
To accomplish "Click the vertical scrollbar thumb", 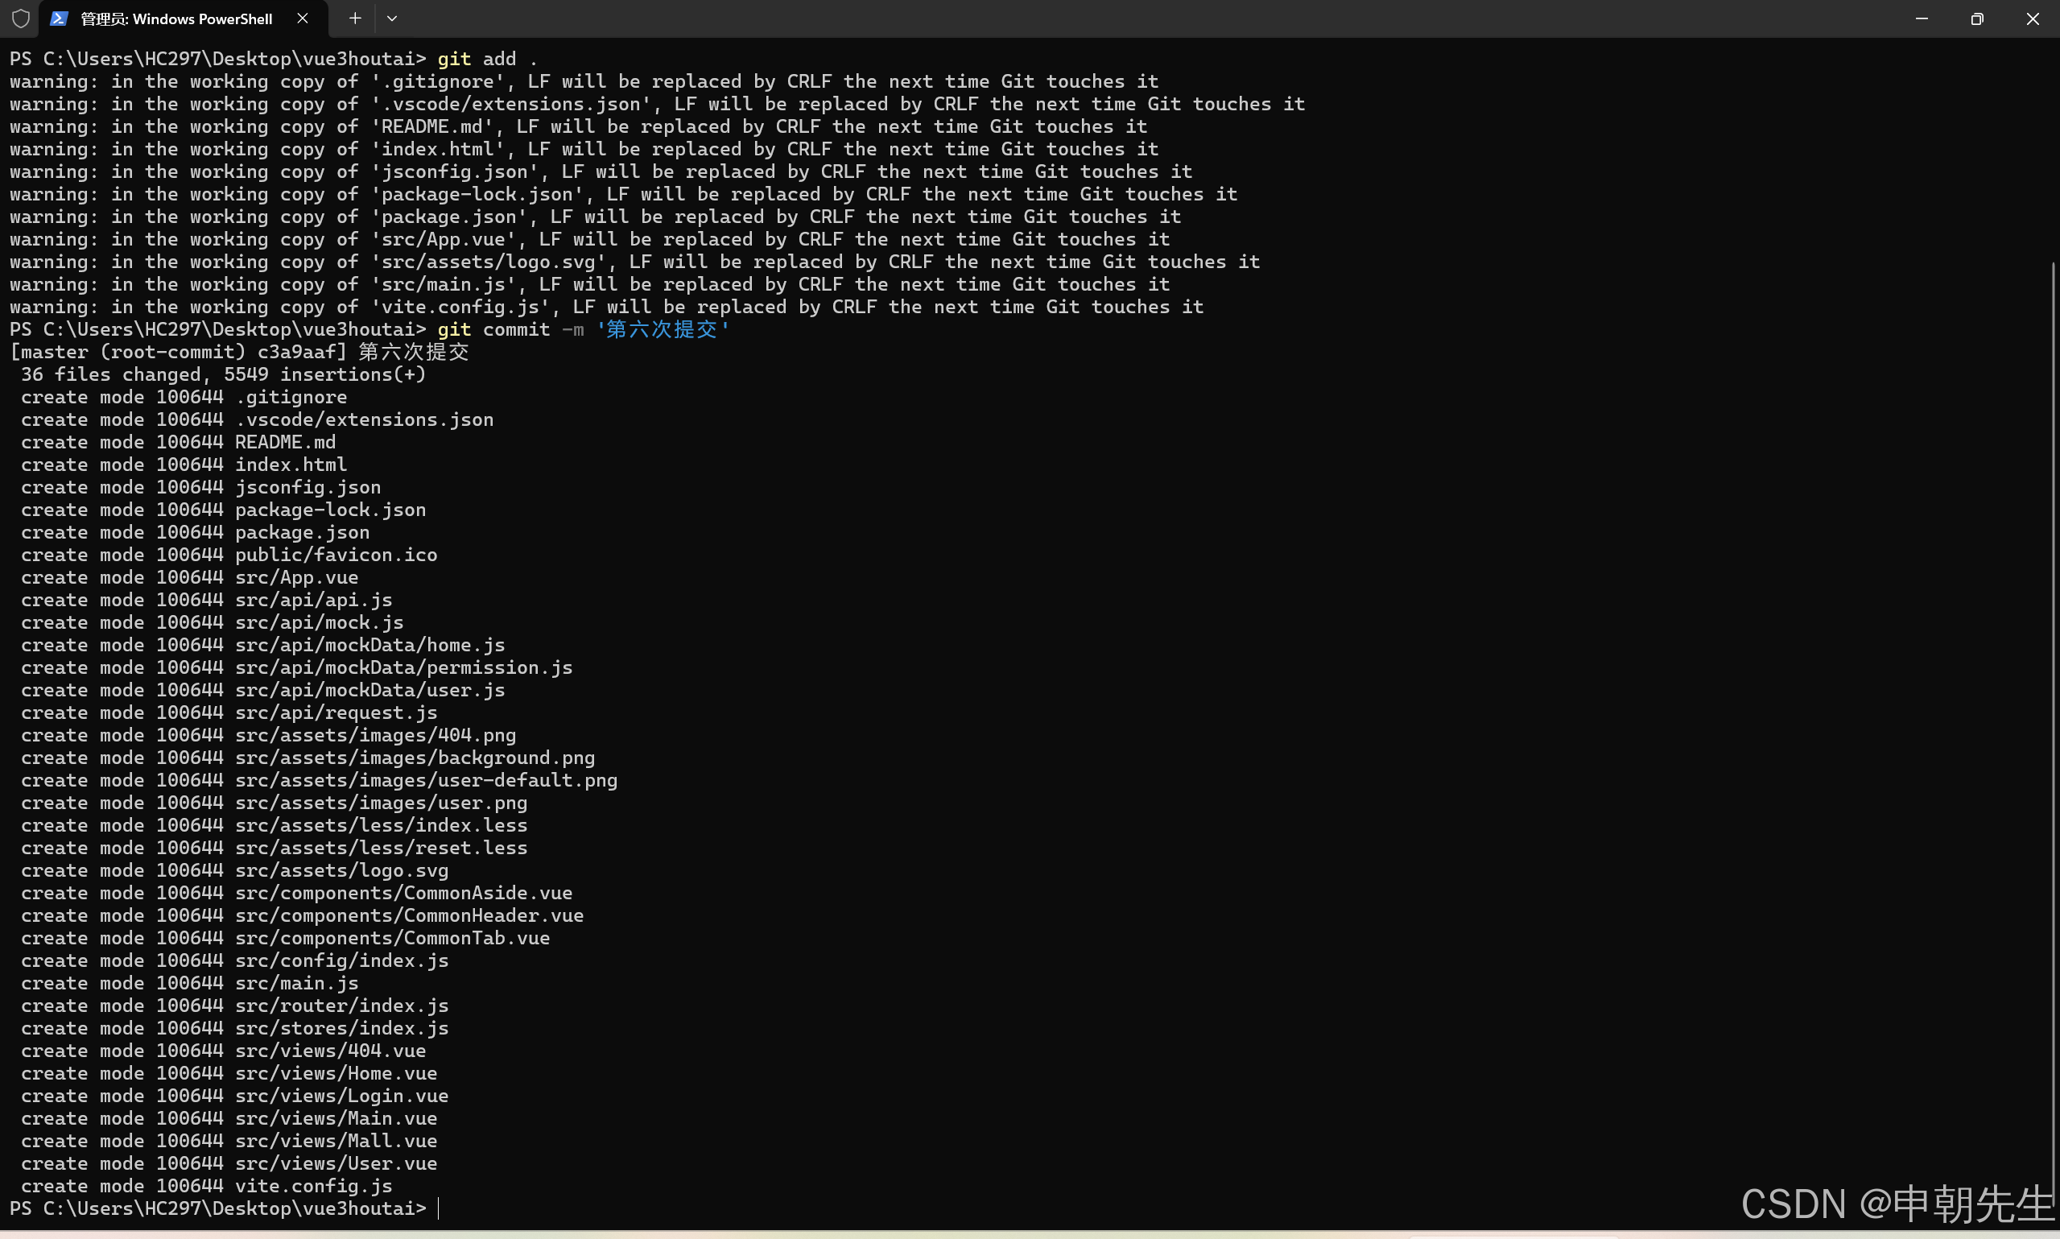I will (2054, 735).
